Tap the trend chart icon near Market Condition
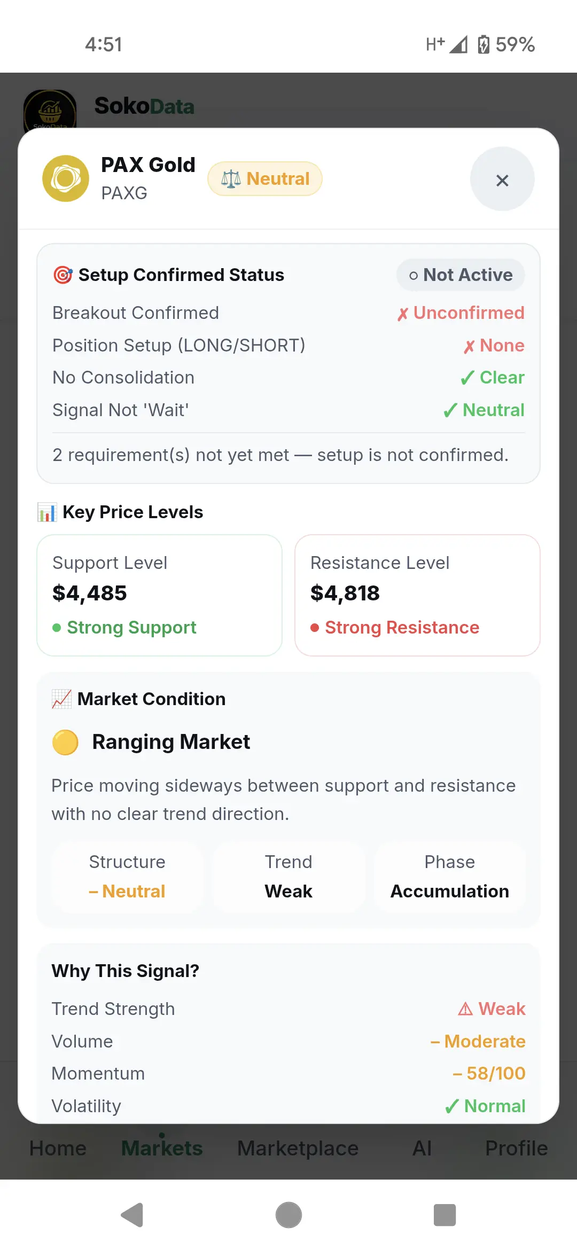 (61, 699)
